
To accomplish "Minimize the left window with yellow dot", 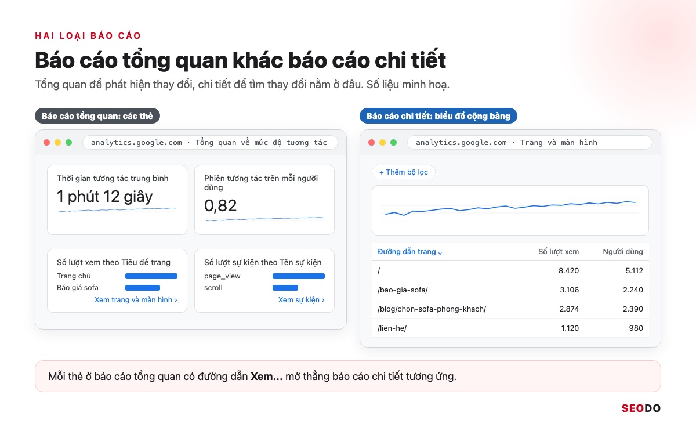I will pyautogui.click(x=57, y=142).
